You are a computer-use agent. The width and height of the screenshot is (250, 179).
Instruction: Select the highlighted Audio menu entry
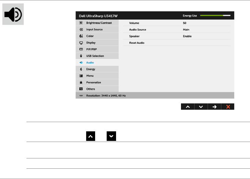click(x=97, y=62)
